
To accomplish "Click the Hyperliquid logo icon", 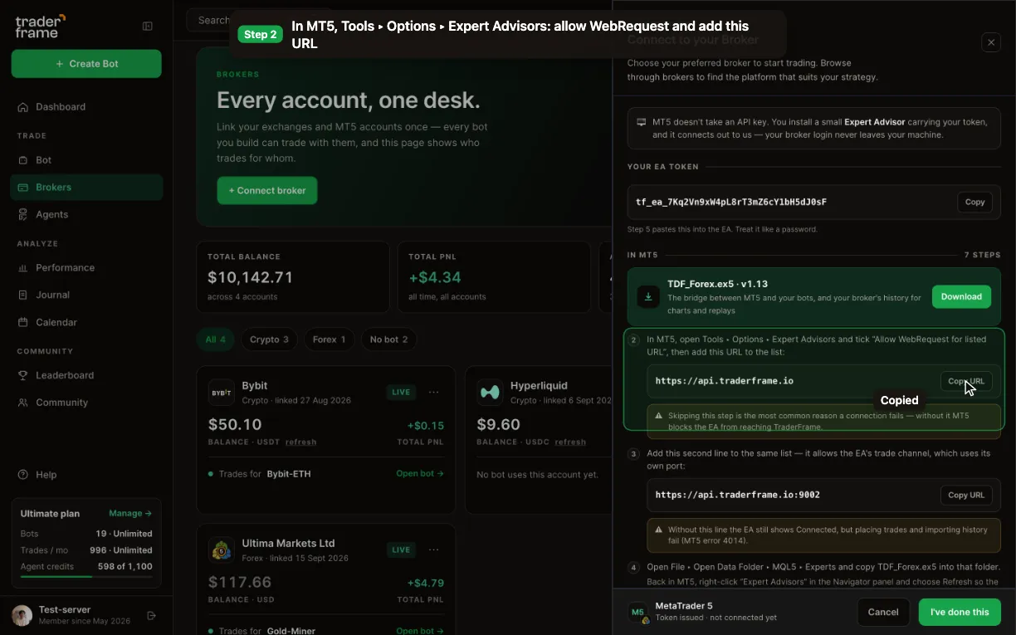I will pyautogui.click(x=490, y=393).
